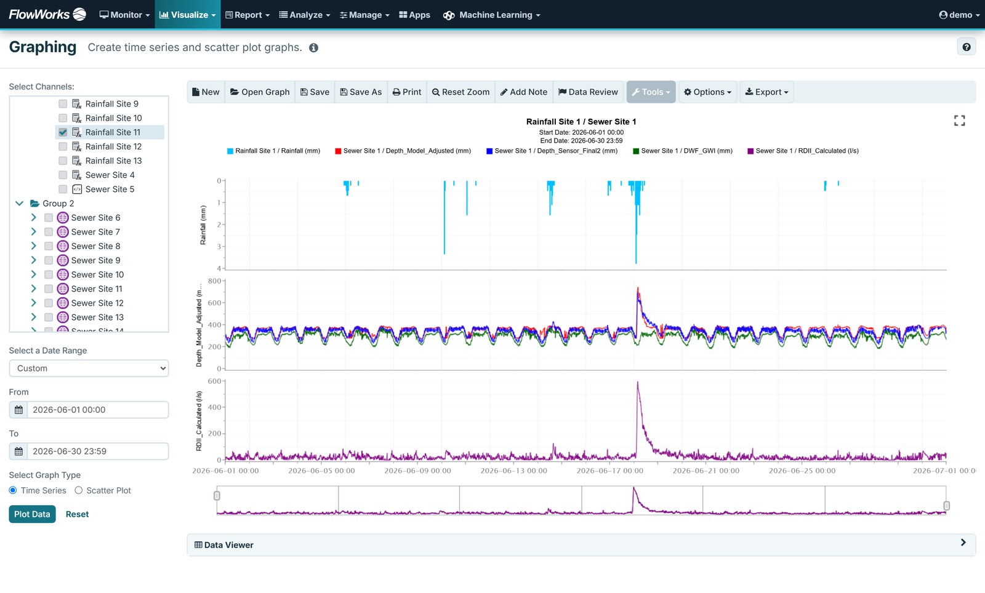
Task: Open the Machine Learning menu
Action: coord(491,15)
